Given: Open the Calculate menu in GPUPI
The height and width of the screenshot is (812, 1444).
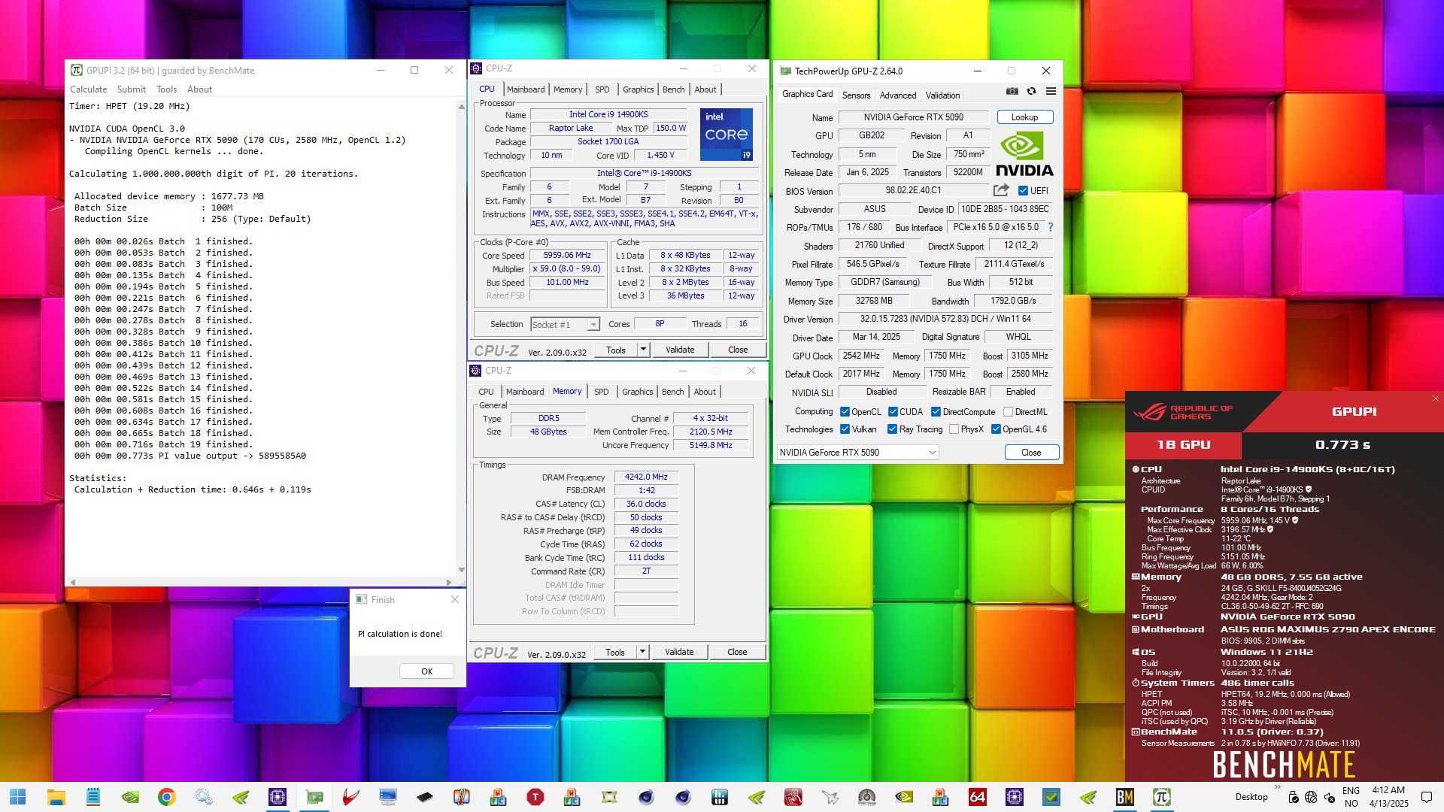Looking at the screenshot, I should point(89,89).
